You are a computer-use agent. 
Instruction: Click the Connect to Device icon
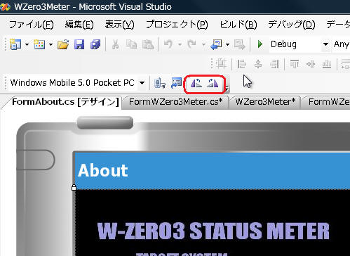(160, 83)
